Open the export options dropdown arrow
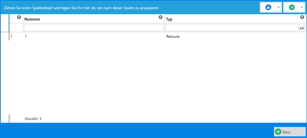Image resolution: width=307 pixels, height=138 pixels. [x=302, y=7]
